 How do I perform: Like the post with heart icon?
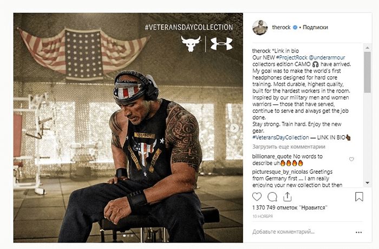point(257,197)
